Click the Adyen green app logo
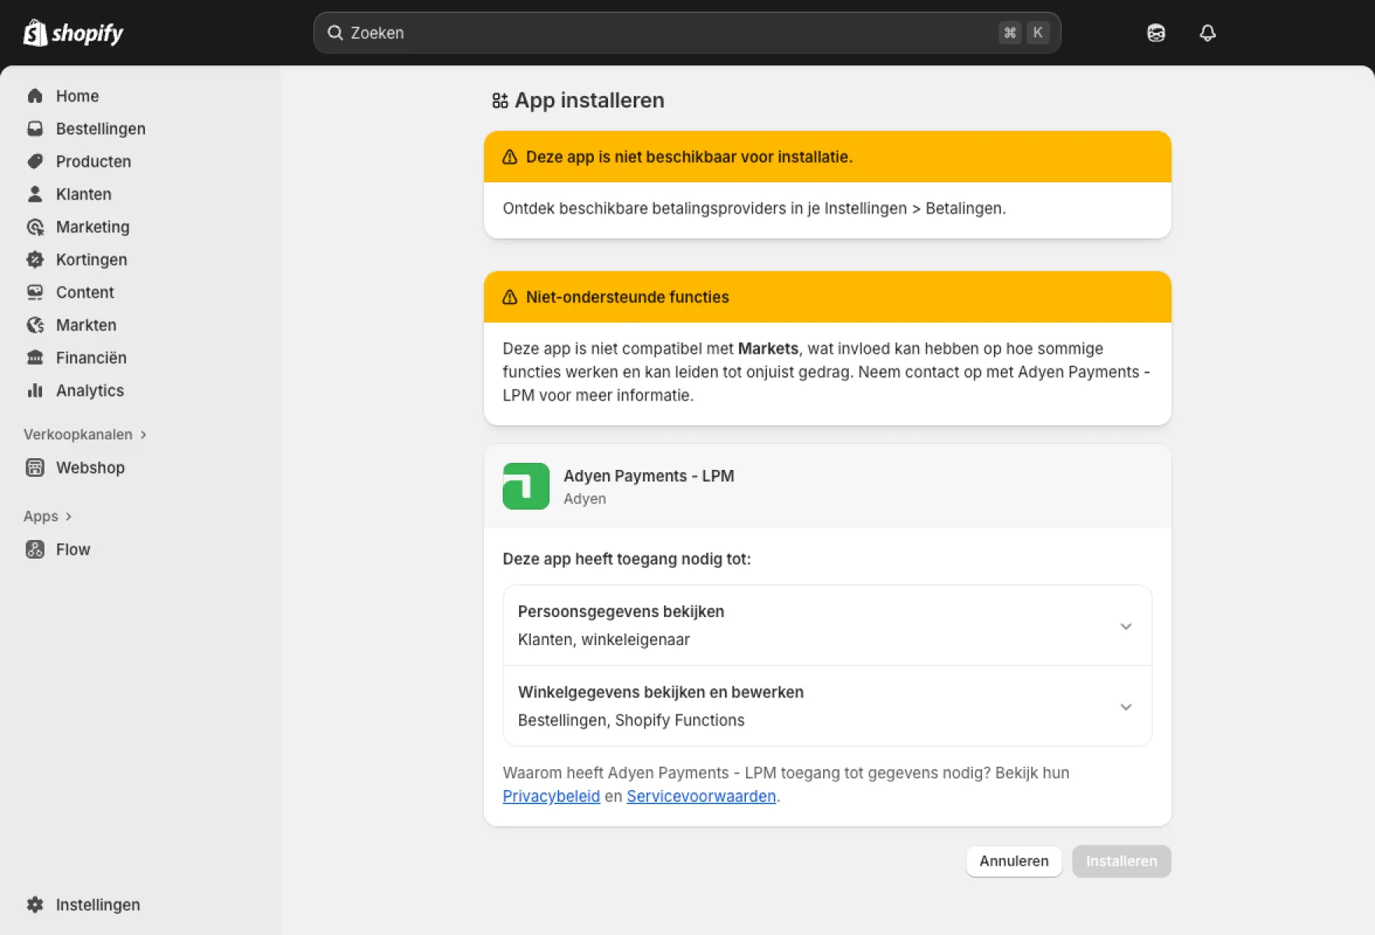Screen dimensions: 1375x935 [x=526, y=486]
